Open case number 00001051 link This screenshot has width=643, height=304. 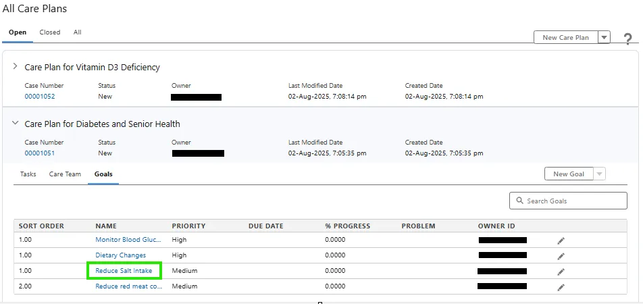point(40,153)
